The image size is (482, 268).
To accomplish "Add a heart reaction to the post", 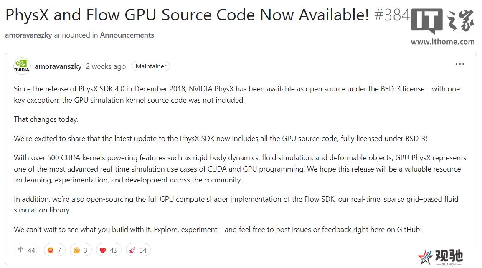I will [x=109, y=250].
